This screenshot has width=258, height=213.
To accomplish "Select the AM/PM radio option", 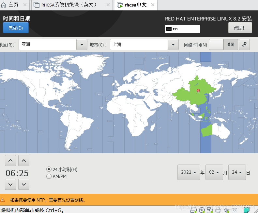I will coord(49,176).
